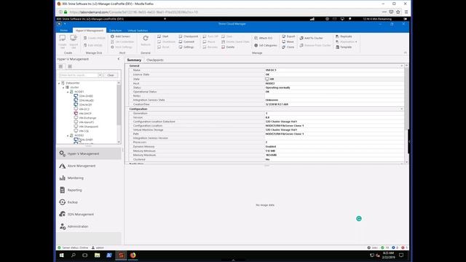Click the admin user in status bar
Screen dimensions: 466x262
click(98, 247)
